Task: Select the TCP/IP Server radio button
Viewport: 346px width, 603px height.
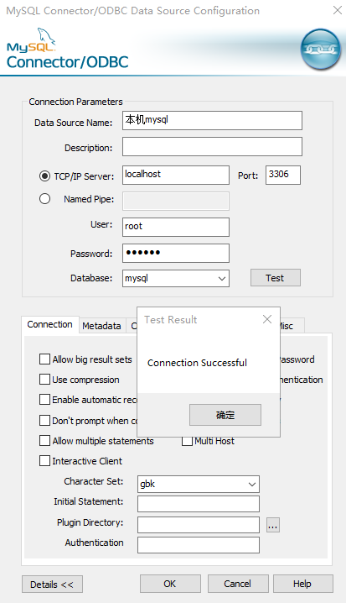Action: [x=45, y=176]
